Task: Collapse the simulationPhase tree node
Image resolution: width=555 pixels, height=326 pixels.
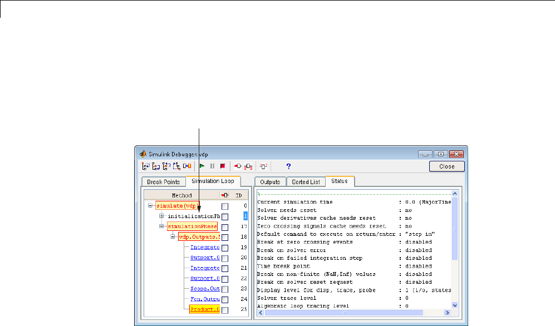Action: click(161, 226)
